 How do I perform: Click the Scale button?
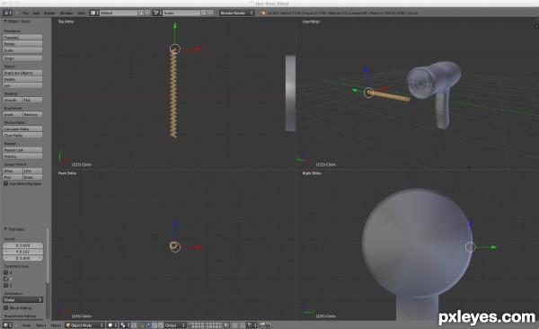(x=22, y=50)
